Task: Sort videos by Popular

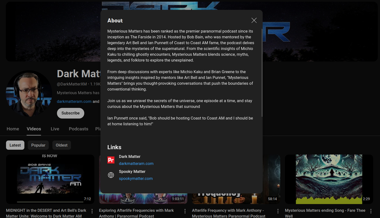Action: pos(38,145)
